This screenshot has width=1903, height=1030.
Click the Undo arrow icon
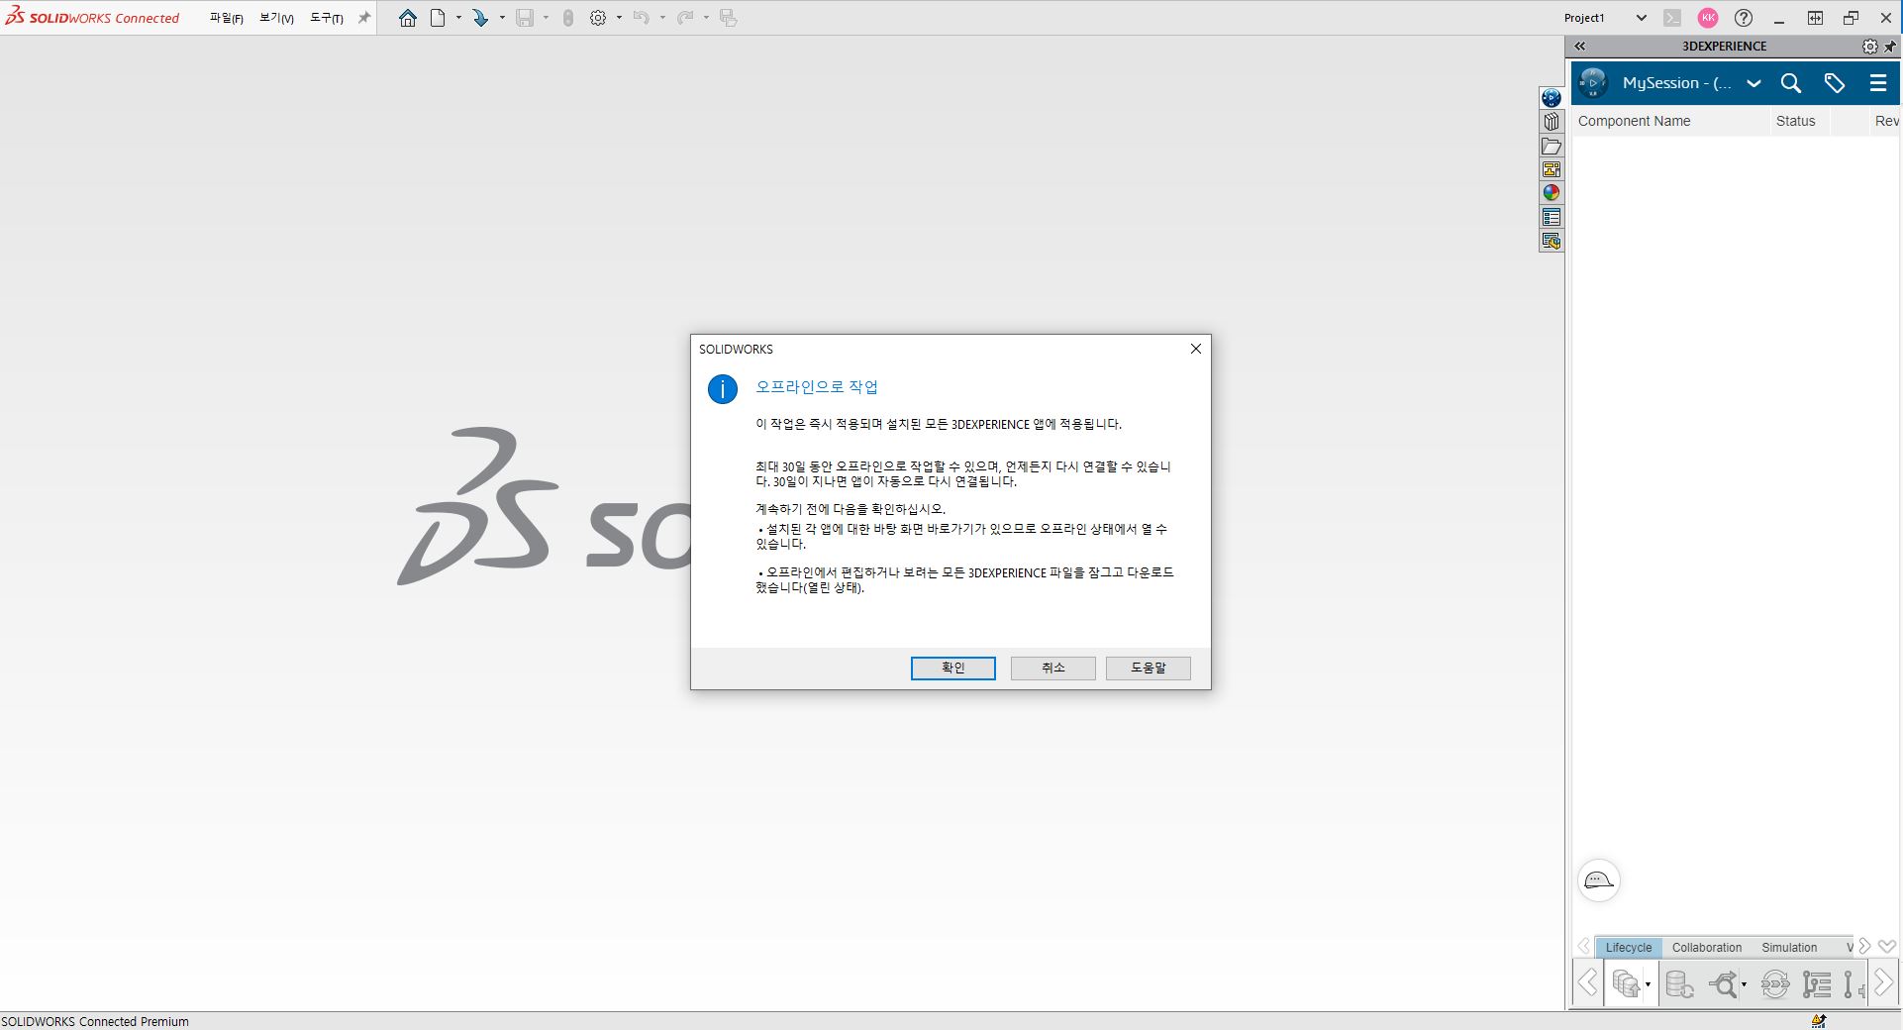641,18
